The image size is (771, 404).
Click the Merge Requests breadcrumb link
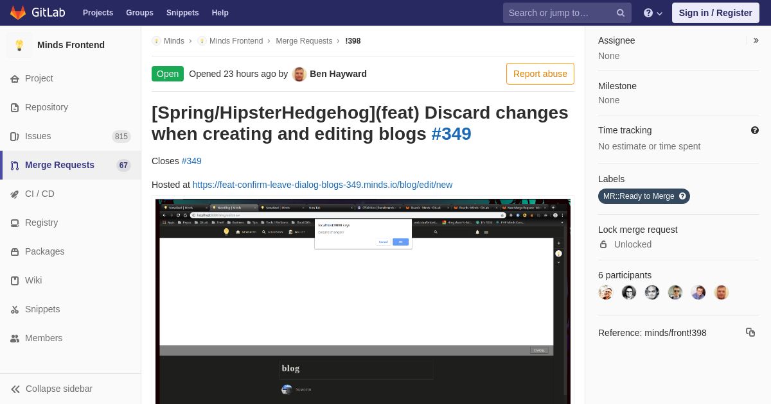304,41
